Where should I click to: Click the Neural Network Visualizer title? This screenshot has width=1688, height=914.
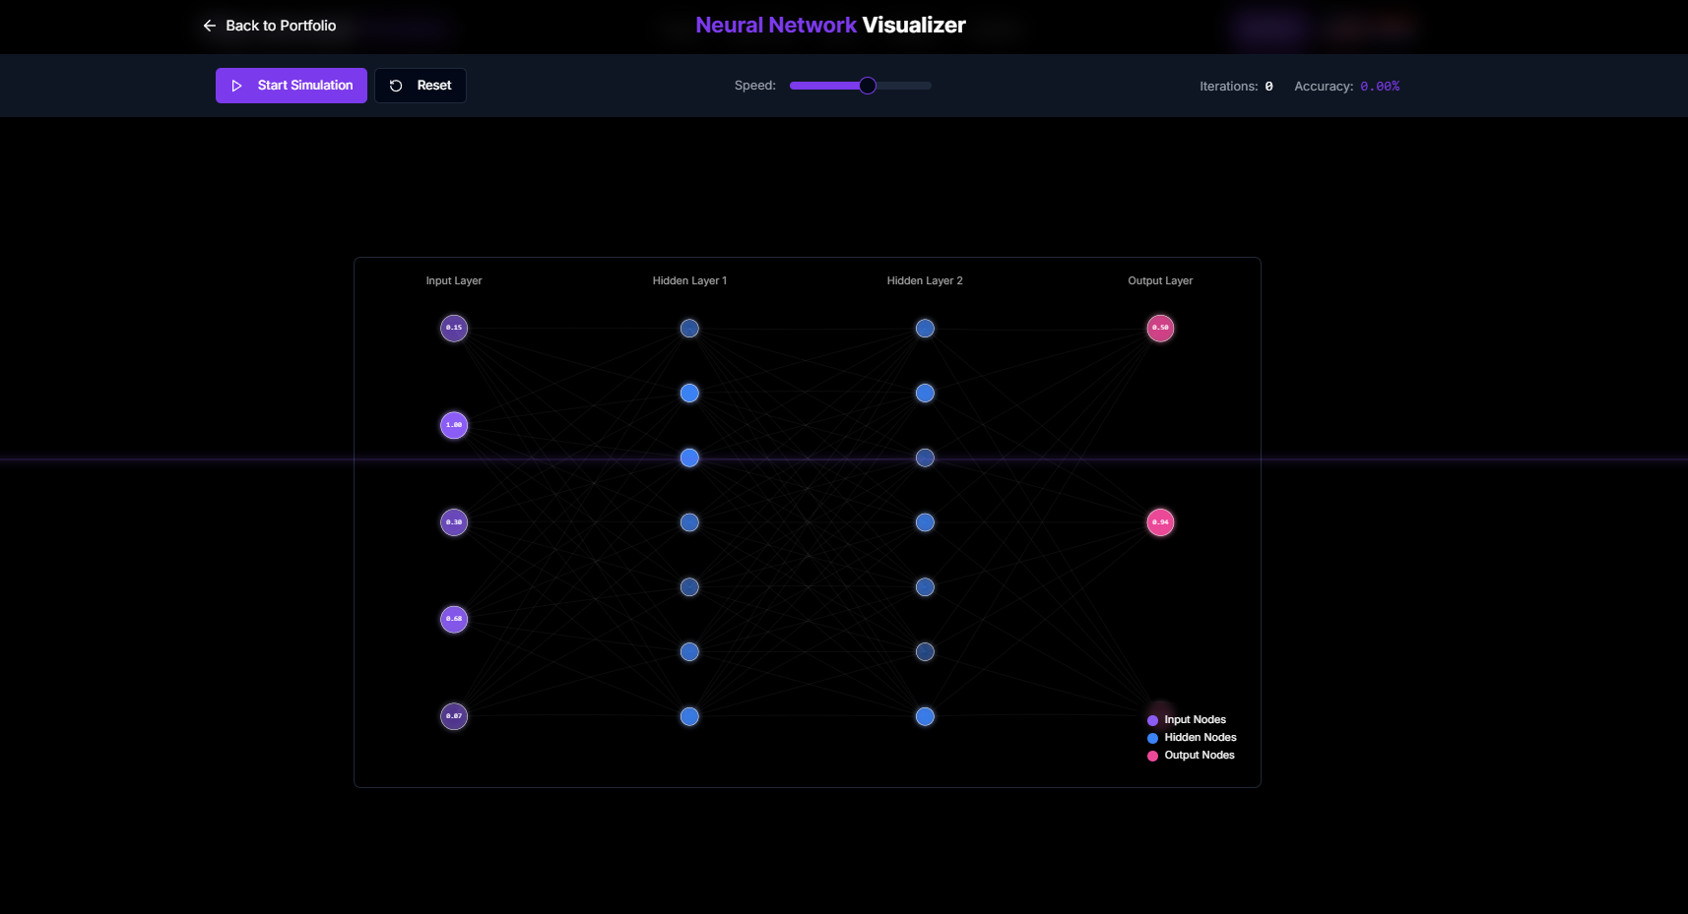point(830,26)
